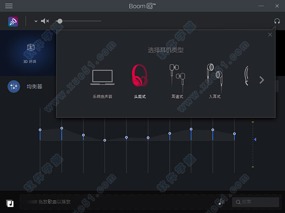The height and width of the screenshot is (213, 285).
Task: Click the tenth equalizer band handle
Action: (x=235, y=134)
